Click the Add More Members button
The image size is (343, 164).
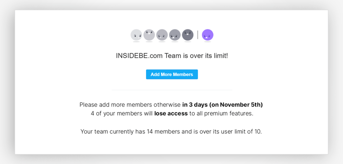[172, 74]
